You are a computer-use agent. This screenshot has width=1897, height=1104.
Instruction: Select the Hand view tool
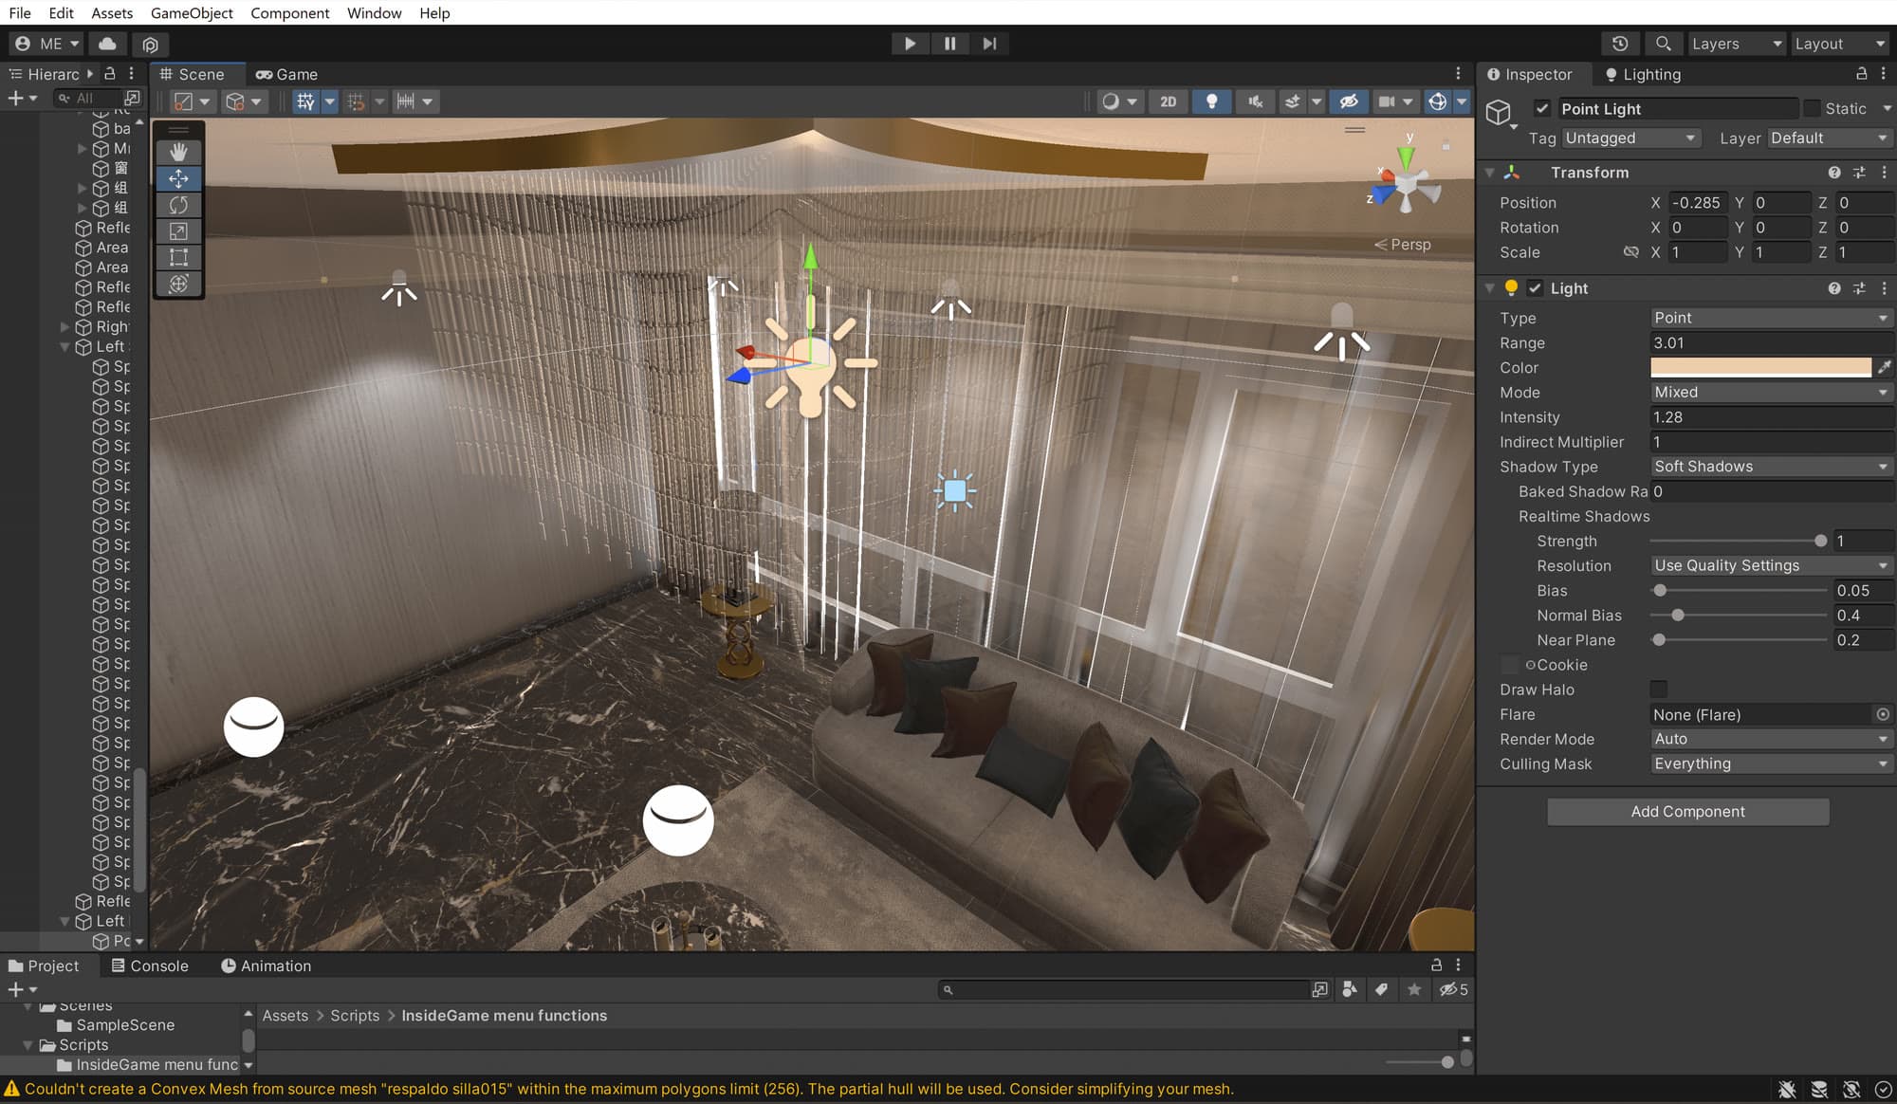(x=178, y=152)
